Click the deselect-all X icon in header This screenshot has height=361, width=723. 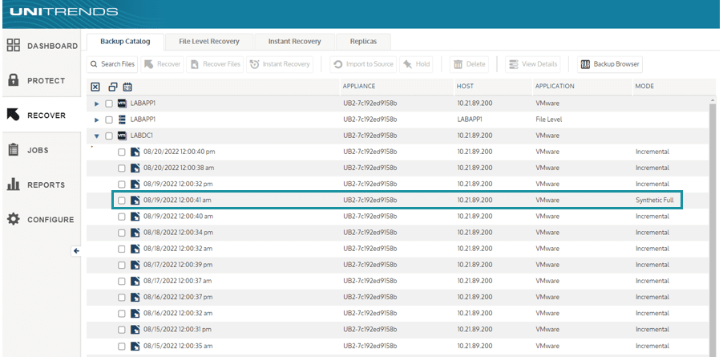tap(95, 87)
